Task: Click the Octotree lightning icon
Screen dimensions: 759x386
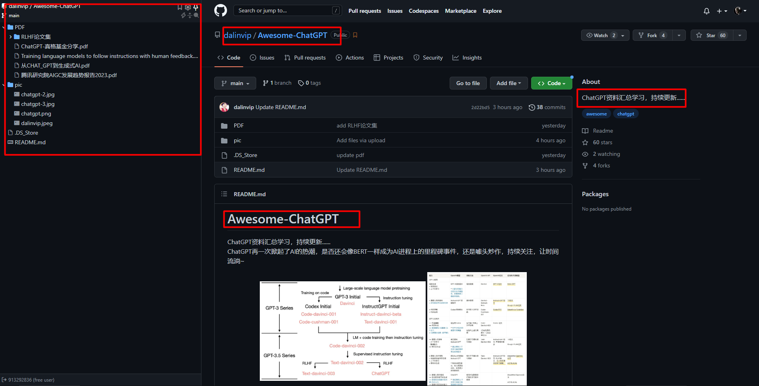Action: (183, 15)
